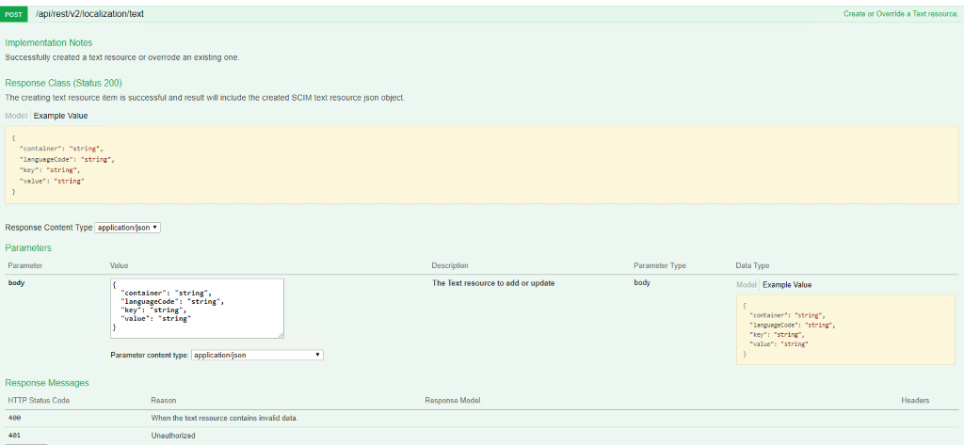Select the 401 Unauthorized status code
This screenshot has height=445, width=964.
[x=17, y=437]
